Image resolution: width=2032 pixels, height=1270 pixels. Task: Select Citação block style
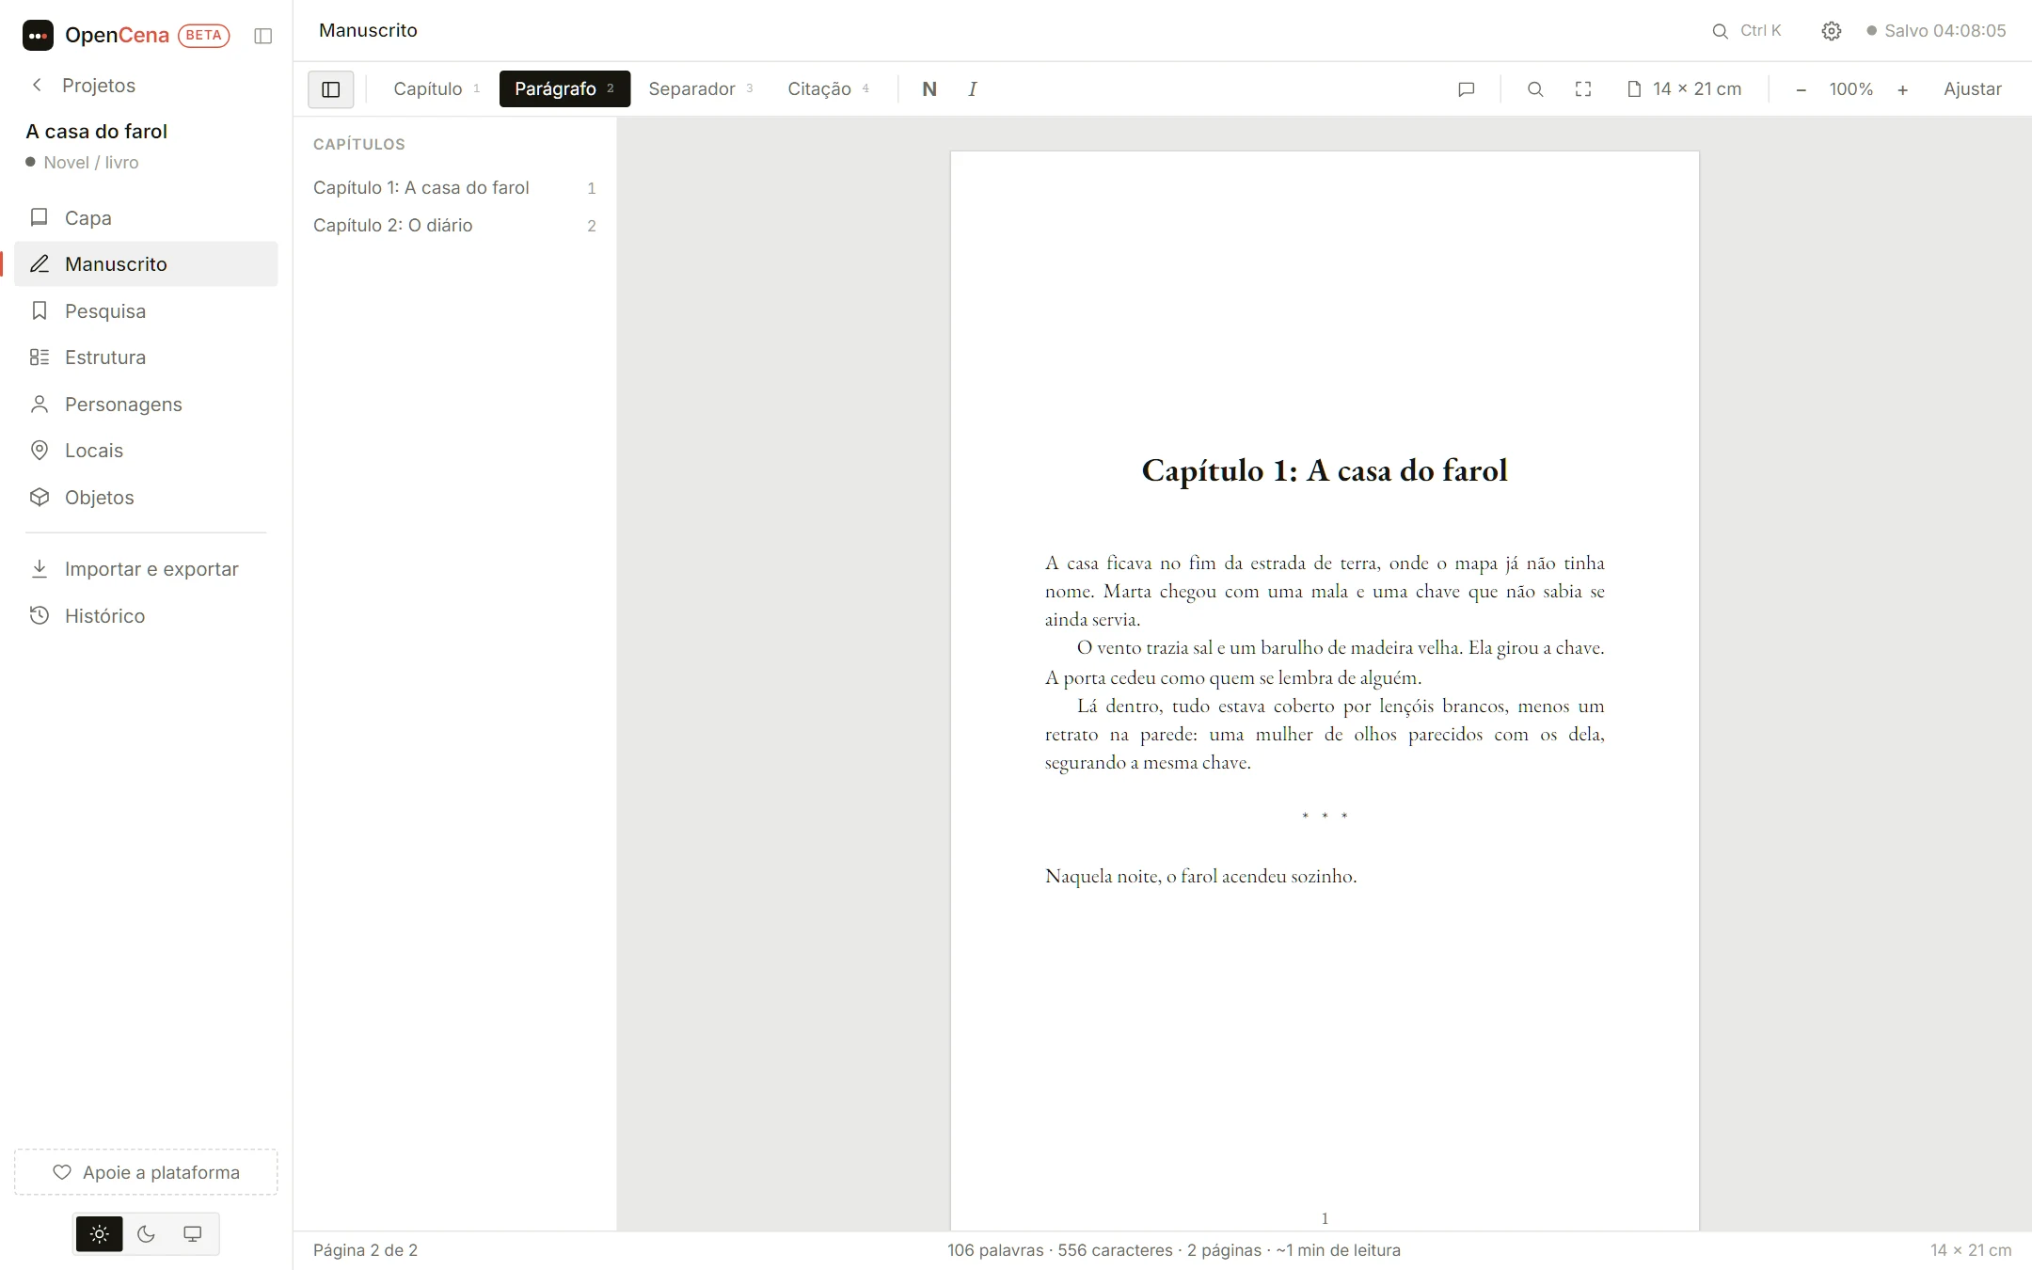pos(828,89)
